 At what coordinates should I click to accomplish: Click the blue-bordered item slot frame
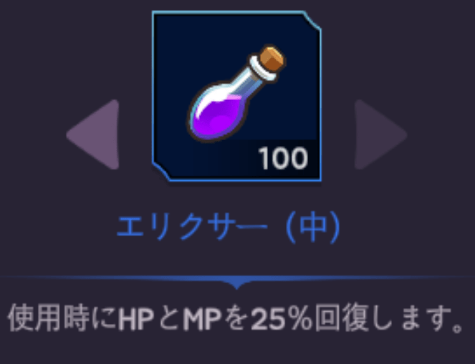pyautogui.click(x=236, y=96)
